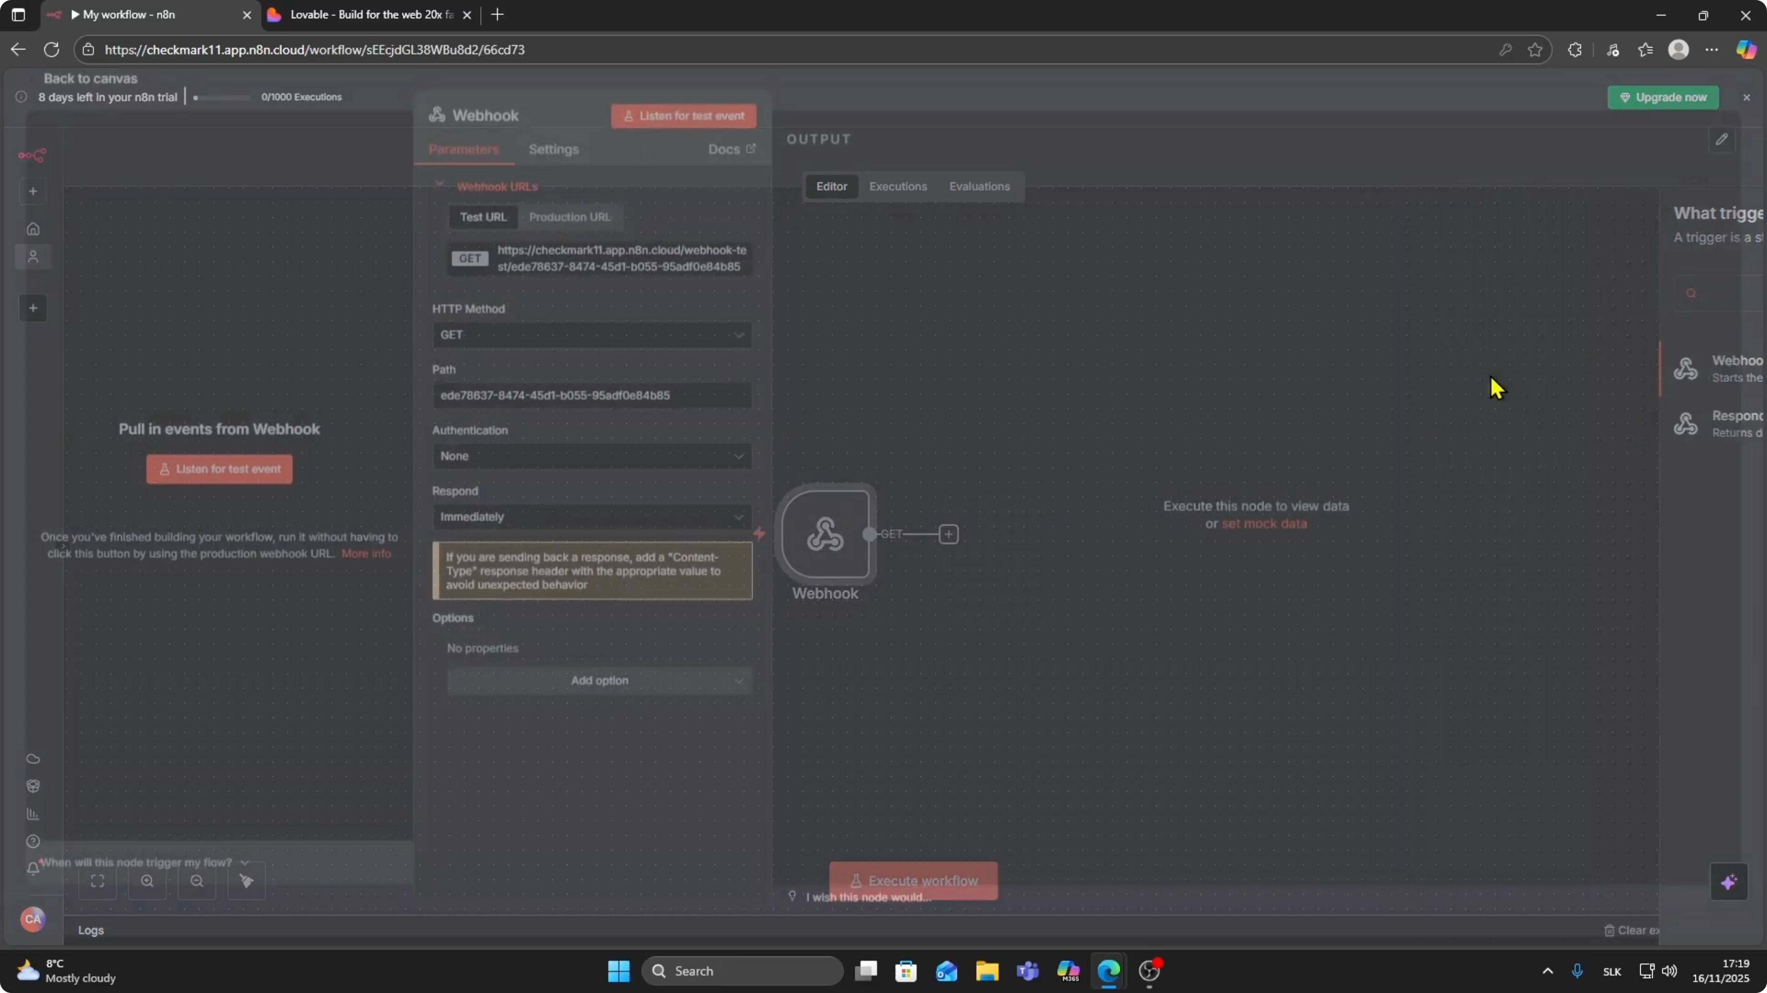Click the top plus icon in n8n sidebar
Screen dimensions: 1767x993
[33, 191]
